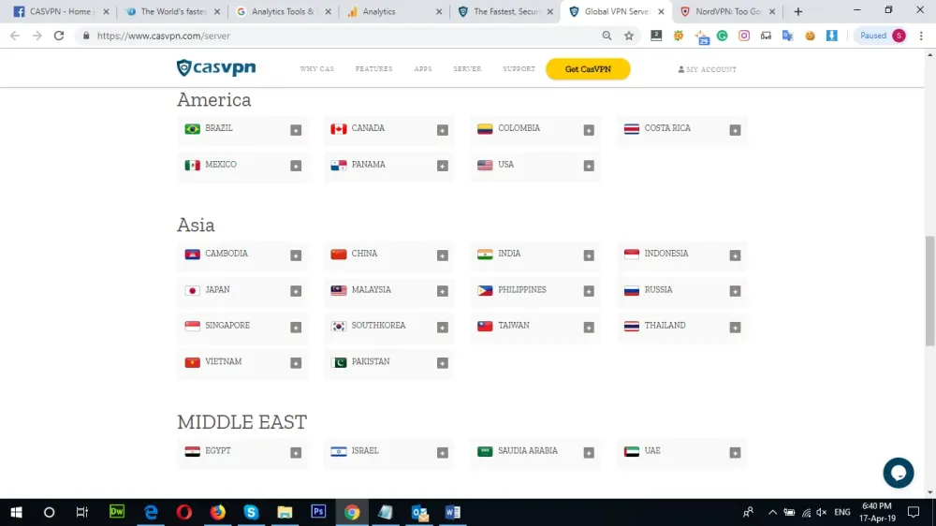Expand the UAE server entry
Viewport: 936px width, 526px height.
[x=735, y=453]
